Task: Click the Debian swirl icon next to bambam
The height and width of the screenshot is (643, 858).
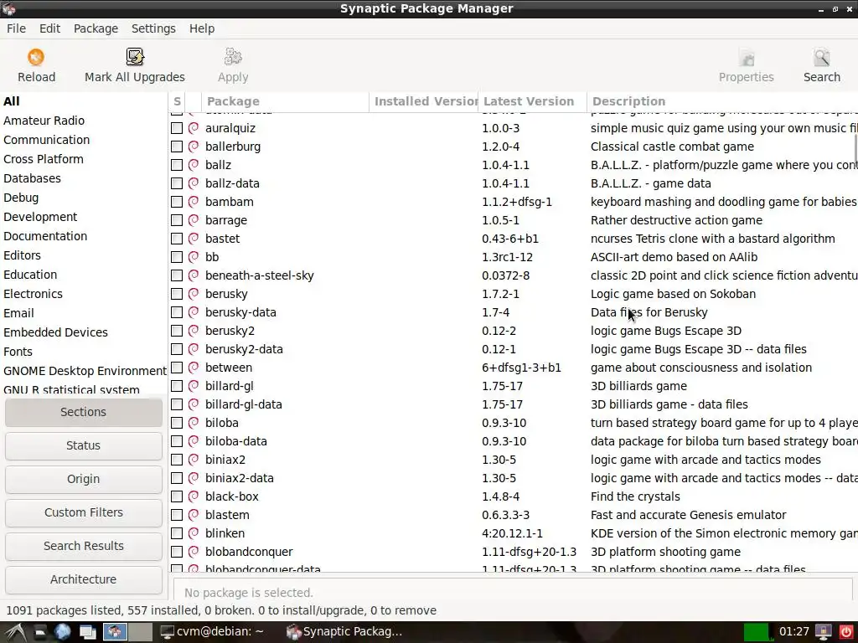Action: click(194, 202)
